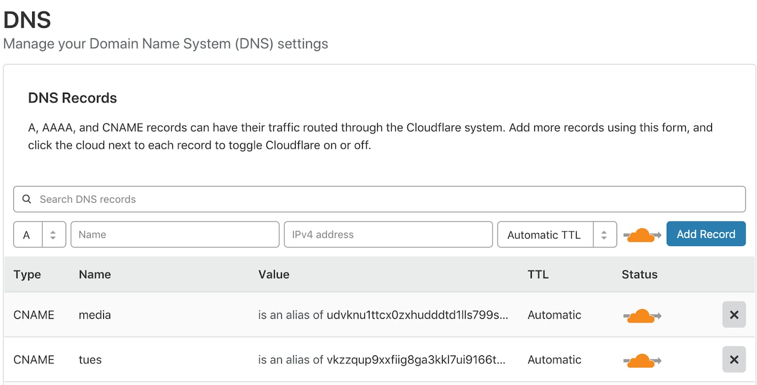Click the Add Record button
This screenshot has width=757, height=385.
tap(706, 234)
